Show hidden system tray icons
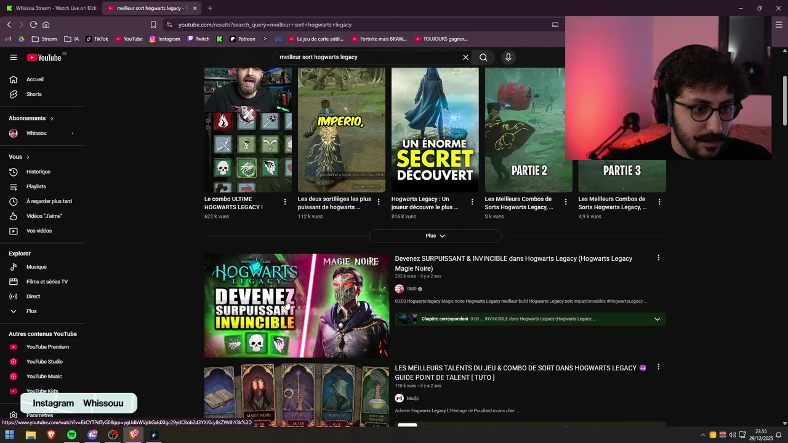 click(703, 435)
